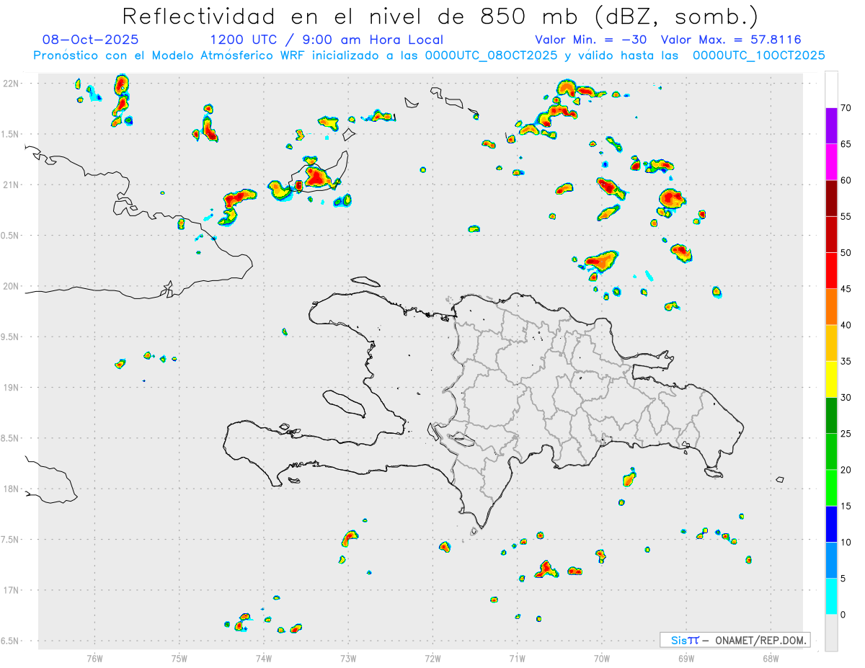Image resolution: width=865 pixels, height=668 pixels.
Task: Click the blue 10–15 dBZ color segment
Action: (831, 524)
